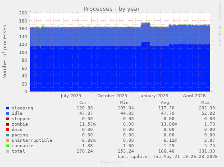Click idle average value 47.79
The height and width of the screenshot is (167, 224).
pos(168,113)
